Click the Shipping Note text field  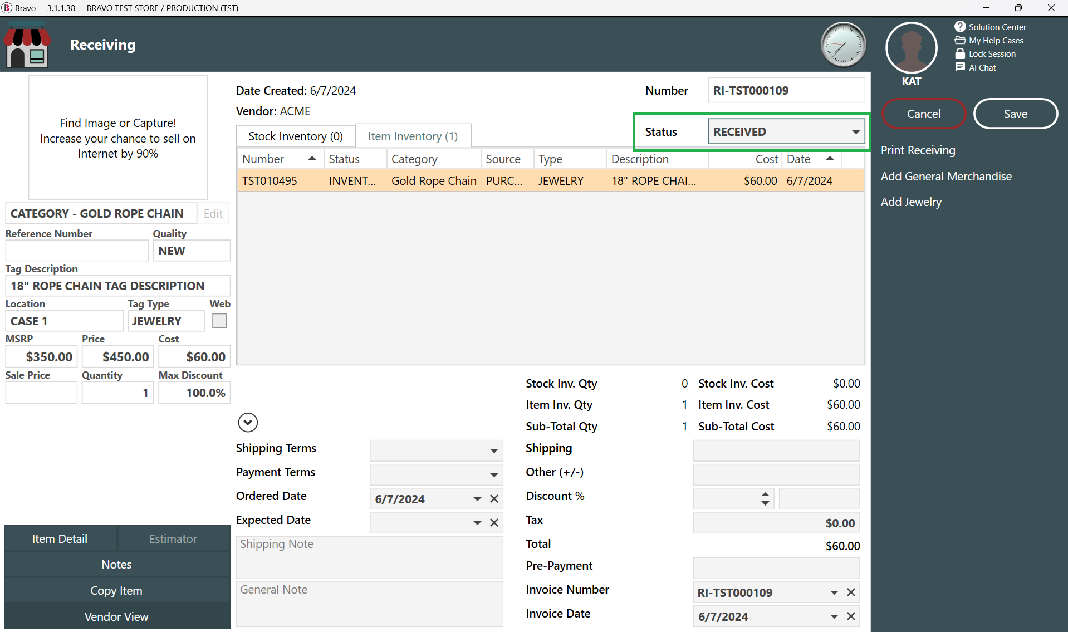coord(369,557)
